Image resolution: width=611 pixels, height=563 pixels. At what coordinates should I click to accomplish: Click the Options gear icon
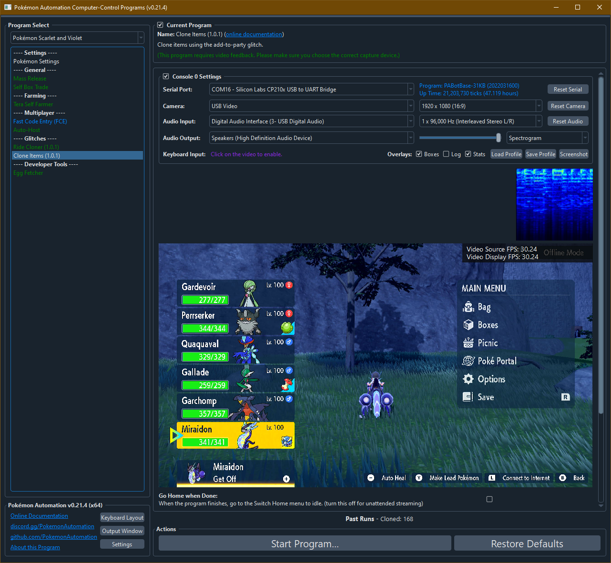point(468,379)
